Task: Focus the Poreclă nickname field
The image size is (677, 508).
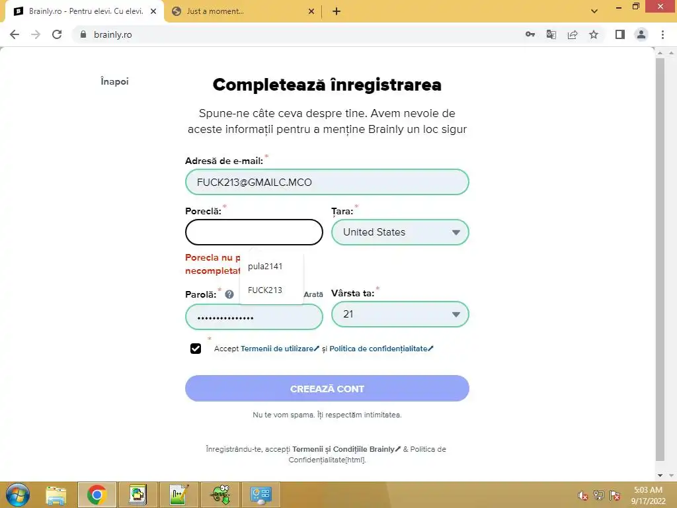Action: [254, 232]
